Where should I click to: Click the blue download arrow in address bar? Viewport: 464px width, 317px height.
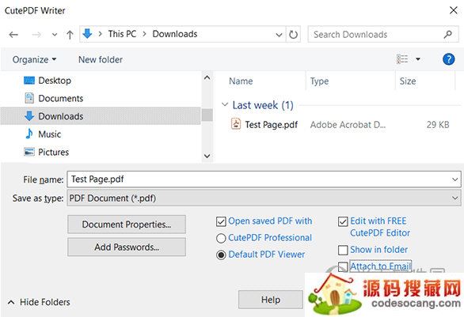click(87, 34)
